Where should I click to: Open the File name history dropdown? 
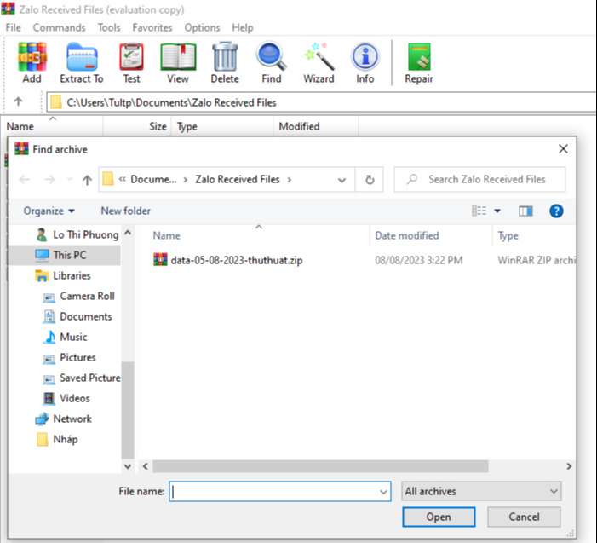click(x=383, y=492)
